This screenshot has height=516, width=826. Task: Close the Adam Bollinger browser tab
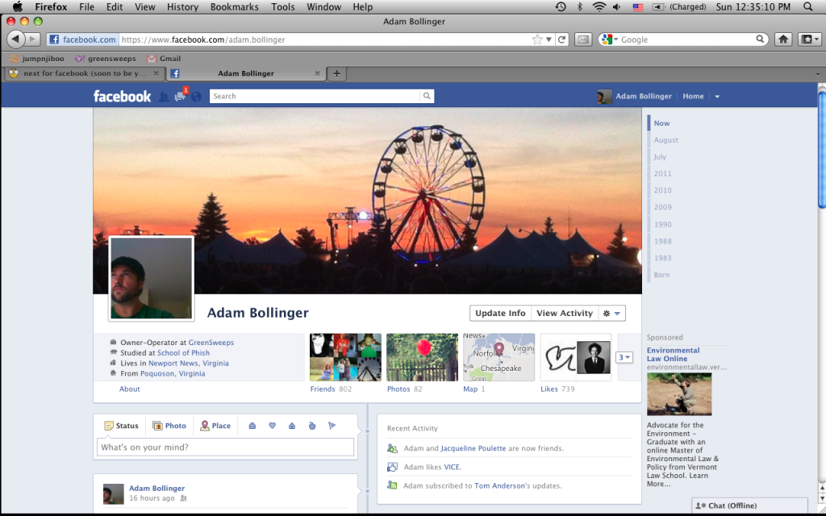317,73
